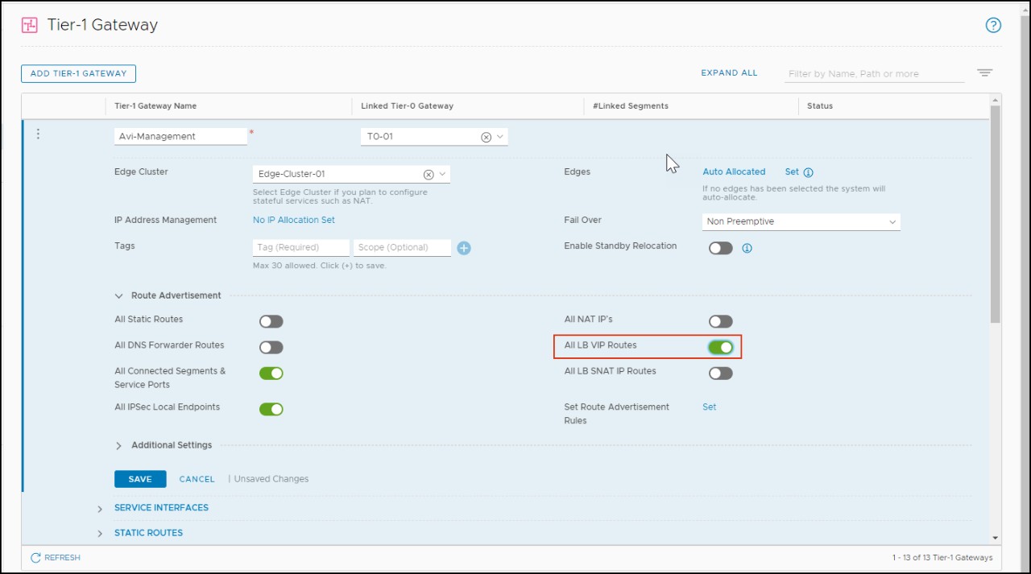Click the REFRESH link text

click(62, 558)
